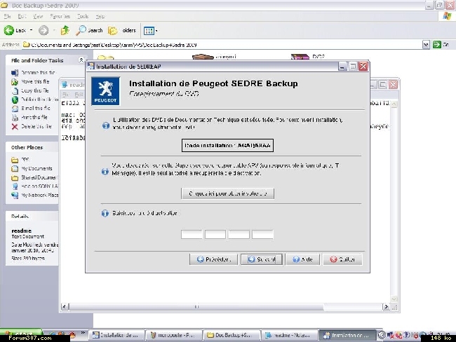Screen dimensions: 456x342
Task: Click the Forward arrow in Explorer toolbar
Action: click(x=43, y=30)
